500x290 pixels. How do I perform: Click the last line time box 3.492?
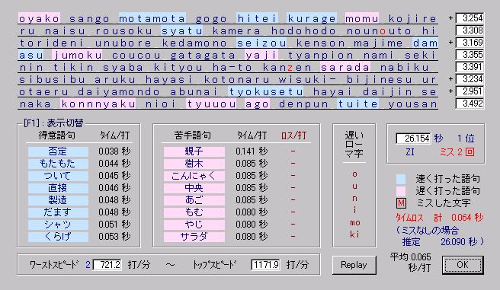click(470, 104)
